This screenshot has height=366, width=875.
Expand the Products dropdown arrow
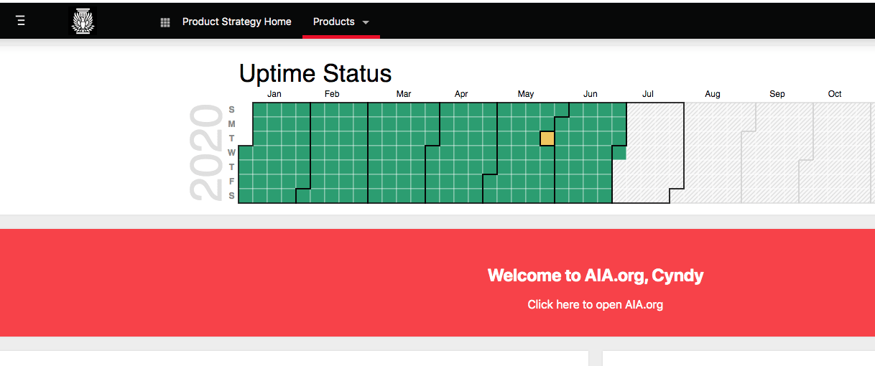click(366, 22)
